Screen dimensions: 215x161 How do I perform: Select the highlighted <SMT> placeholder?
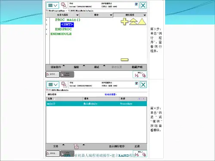click(67, 24)
